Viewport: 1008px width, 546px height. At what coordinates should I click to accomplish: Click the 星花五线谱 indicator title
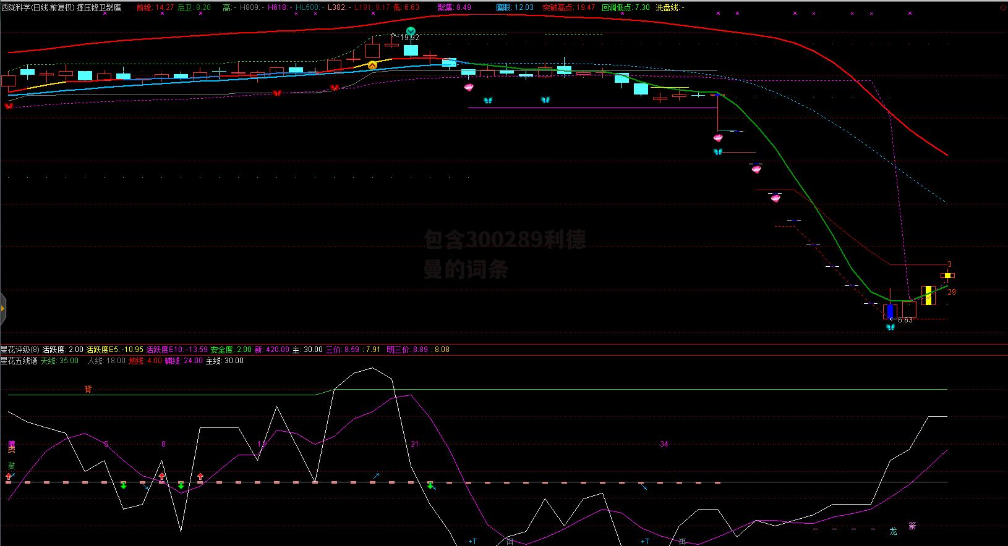pos(19,361)
